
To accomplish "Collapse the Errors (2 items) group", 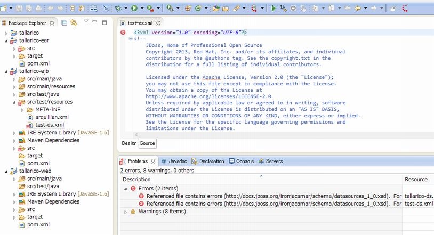I will 126,189.
